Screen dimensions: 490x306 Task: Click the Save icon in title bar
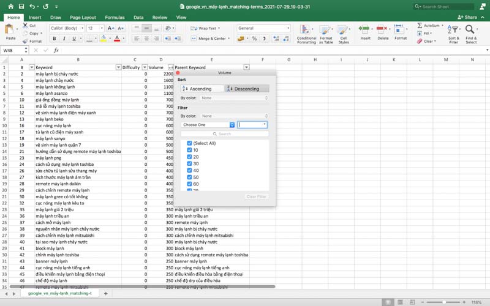coord(21,7)
